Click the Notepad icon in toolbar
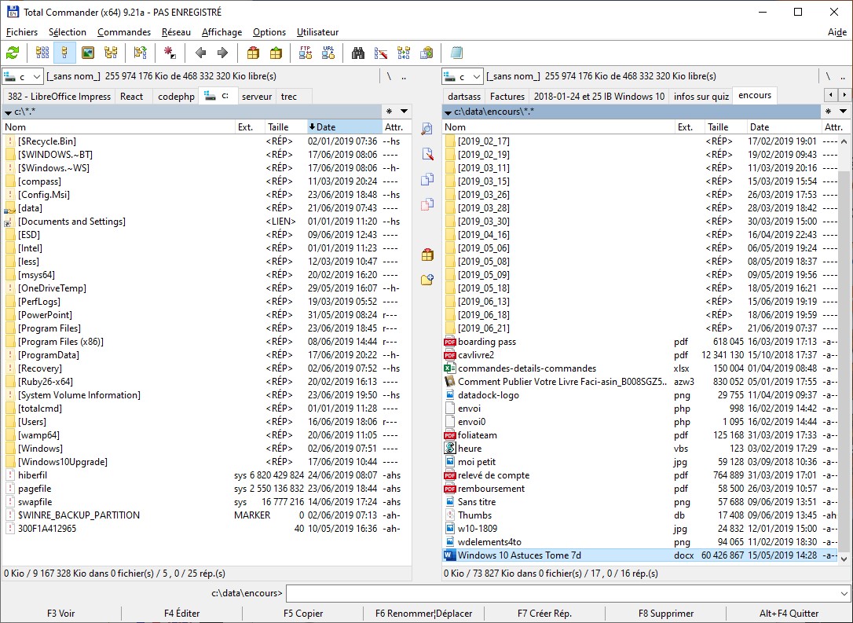Viewport: 853px width, 623px height. 456,53
